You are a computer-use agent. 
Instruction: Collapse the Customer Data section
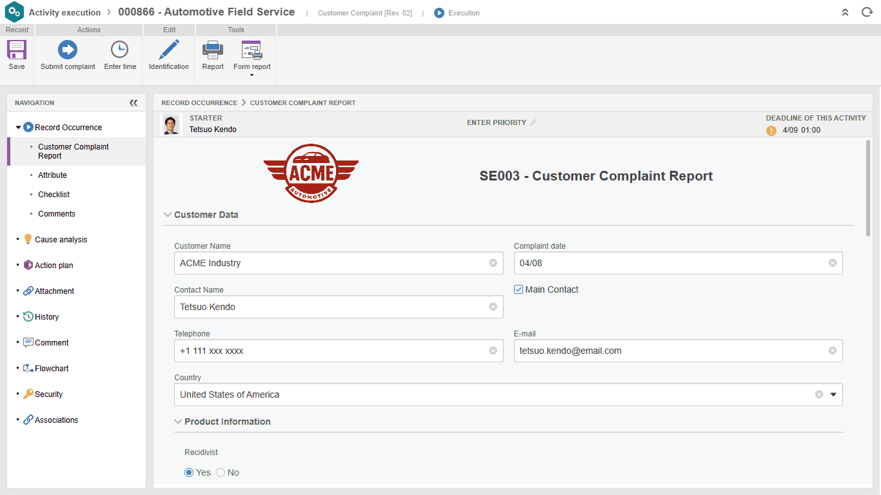pos(168,215)
